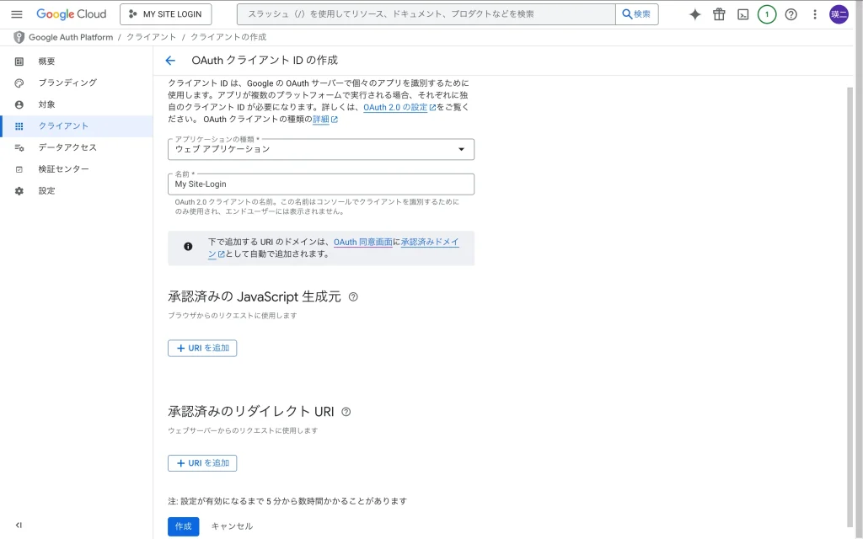
Task: Open the three-dot settings menu
Action: (814, 14)
